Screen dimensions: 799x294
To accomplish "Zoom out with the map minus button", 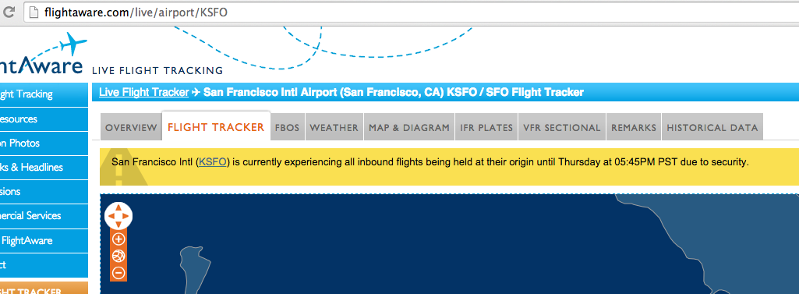I will 118,273.
